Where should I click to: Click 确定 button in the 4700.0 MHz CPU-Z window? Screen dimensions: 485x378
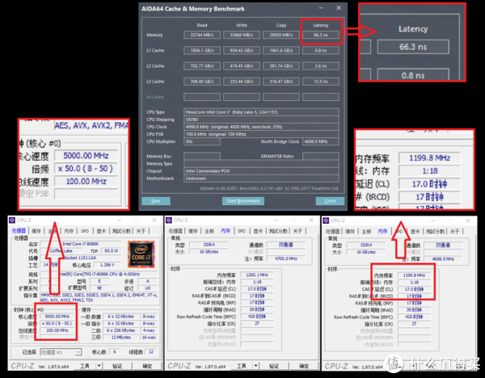click(x=304, y=366)
